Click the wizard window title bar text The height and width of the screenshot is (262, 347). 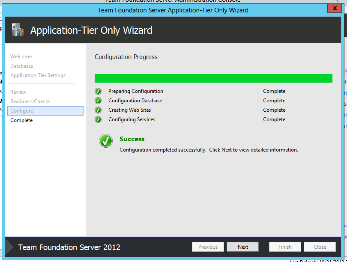point(173,10)
